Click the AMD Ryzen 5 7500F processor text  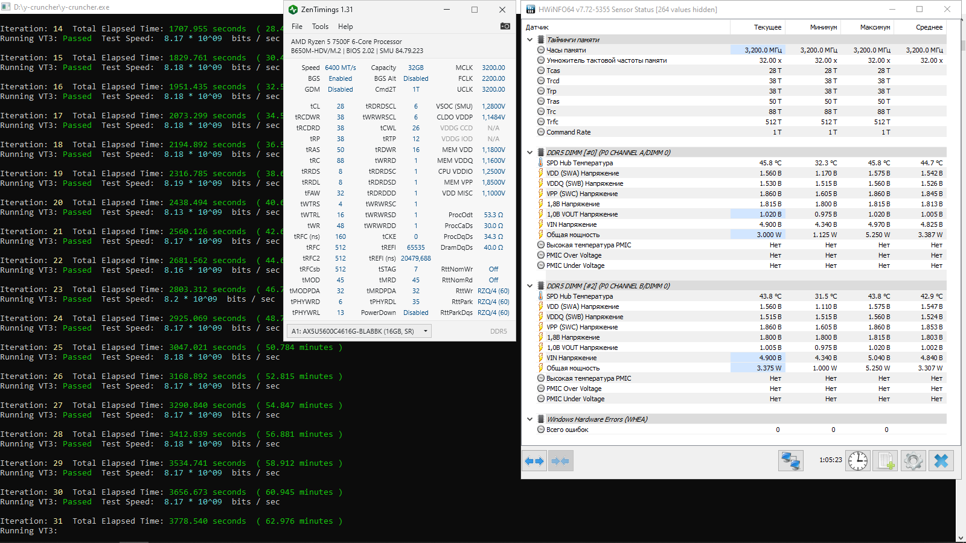coord(347,42)
